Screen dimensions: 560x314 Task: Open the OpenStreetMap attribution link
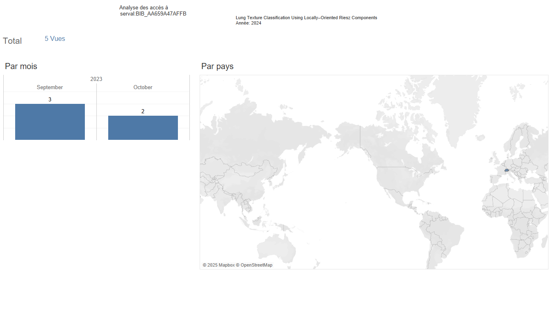[254, 265]
